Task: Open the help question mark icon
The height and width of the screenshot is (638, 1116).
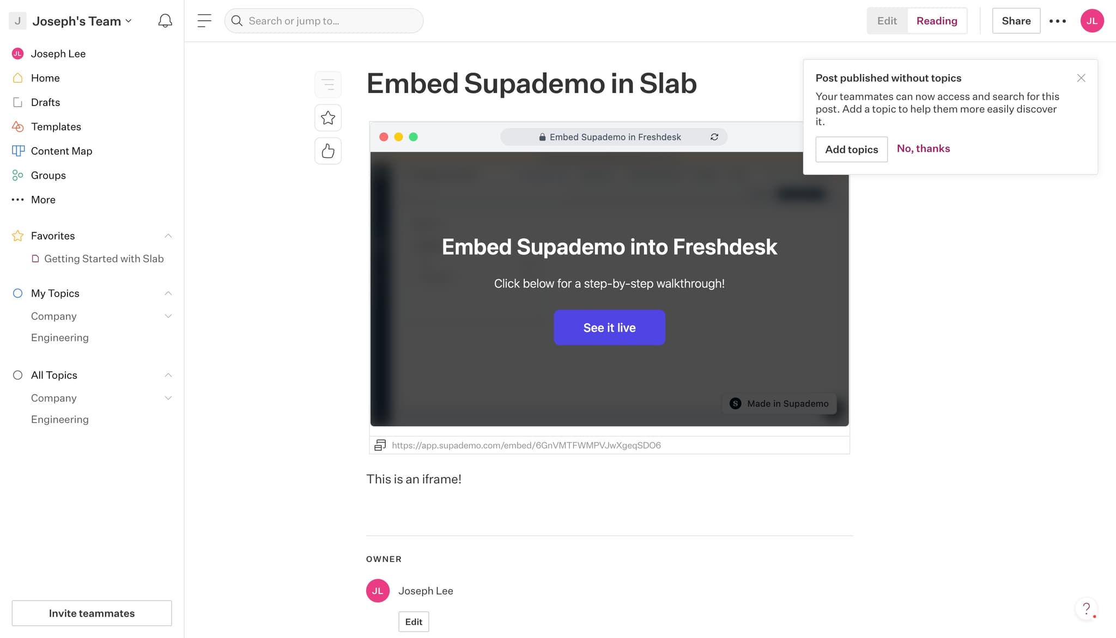Action: pos(1087,609)
